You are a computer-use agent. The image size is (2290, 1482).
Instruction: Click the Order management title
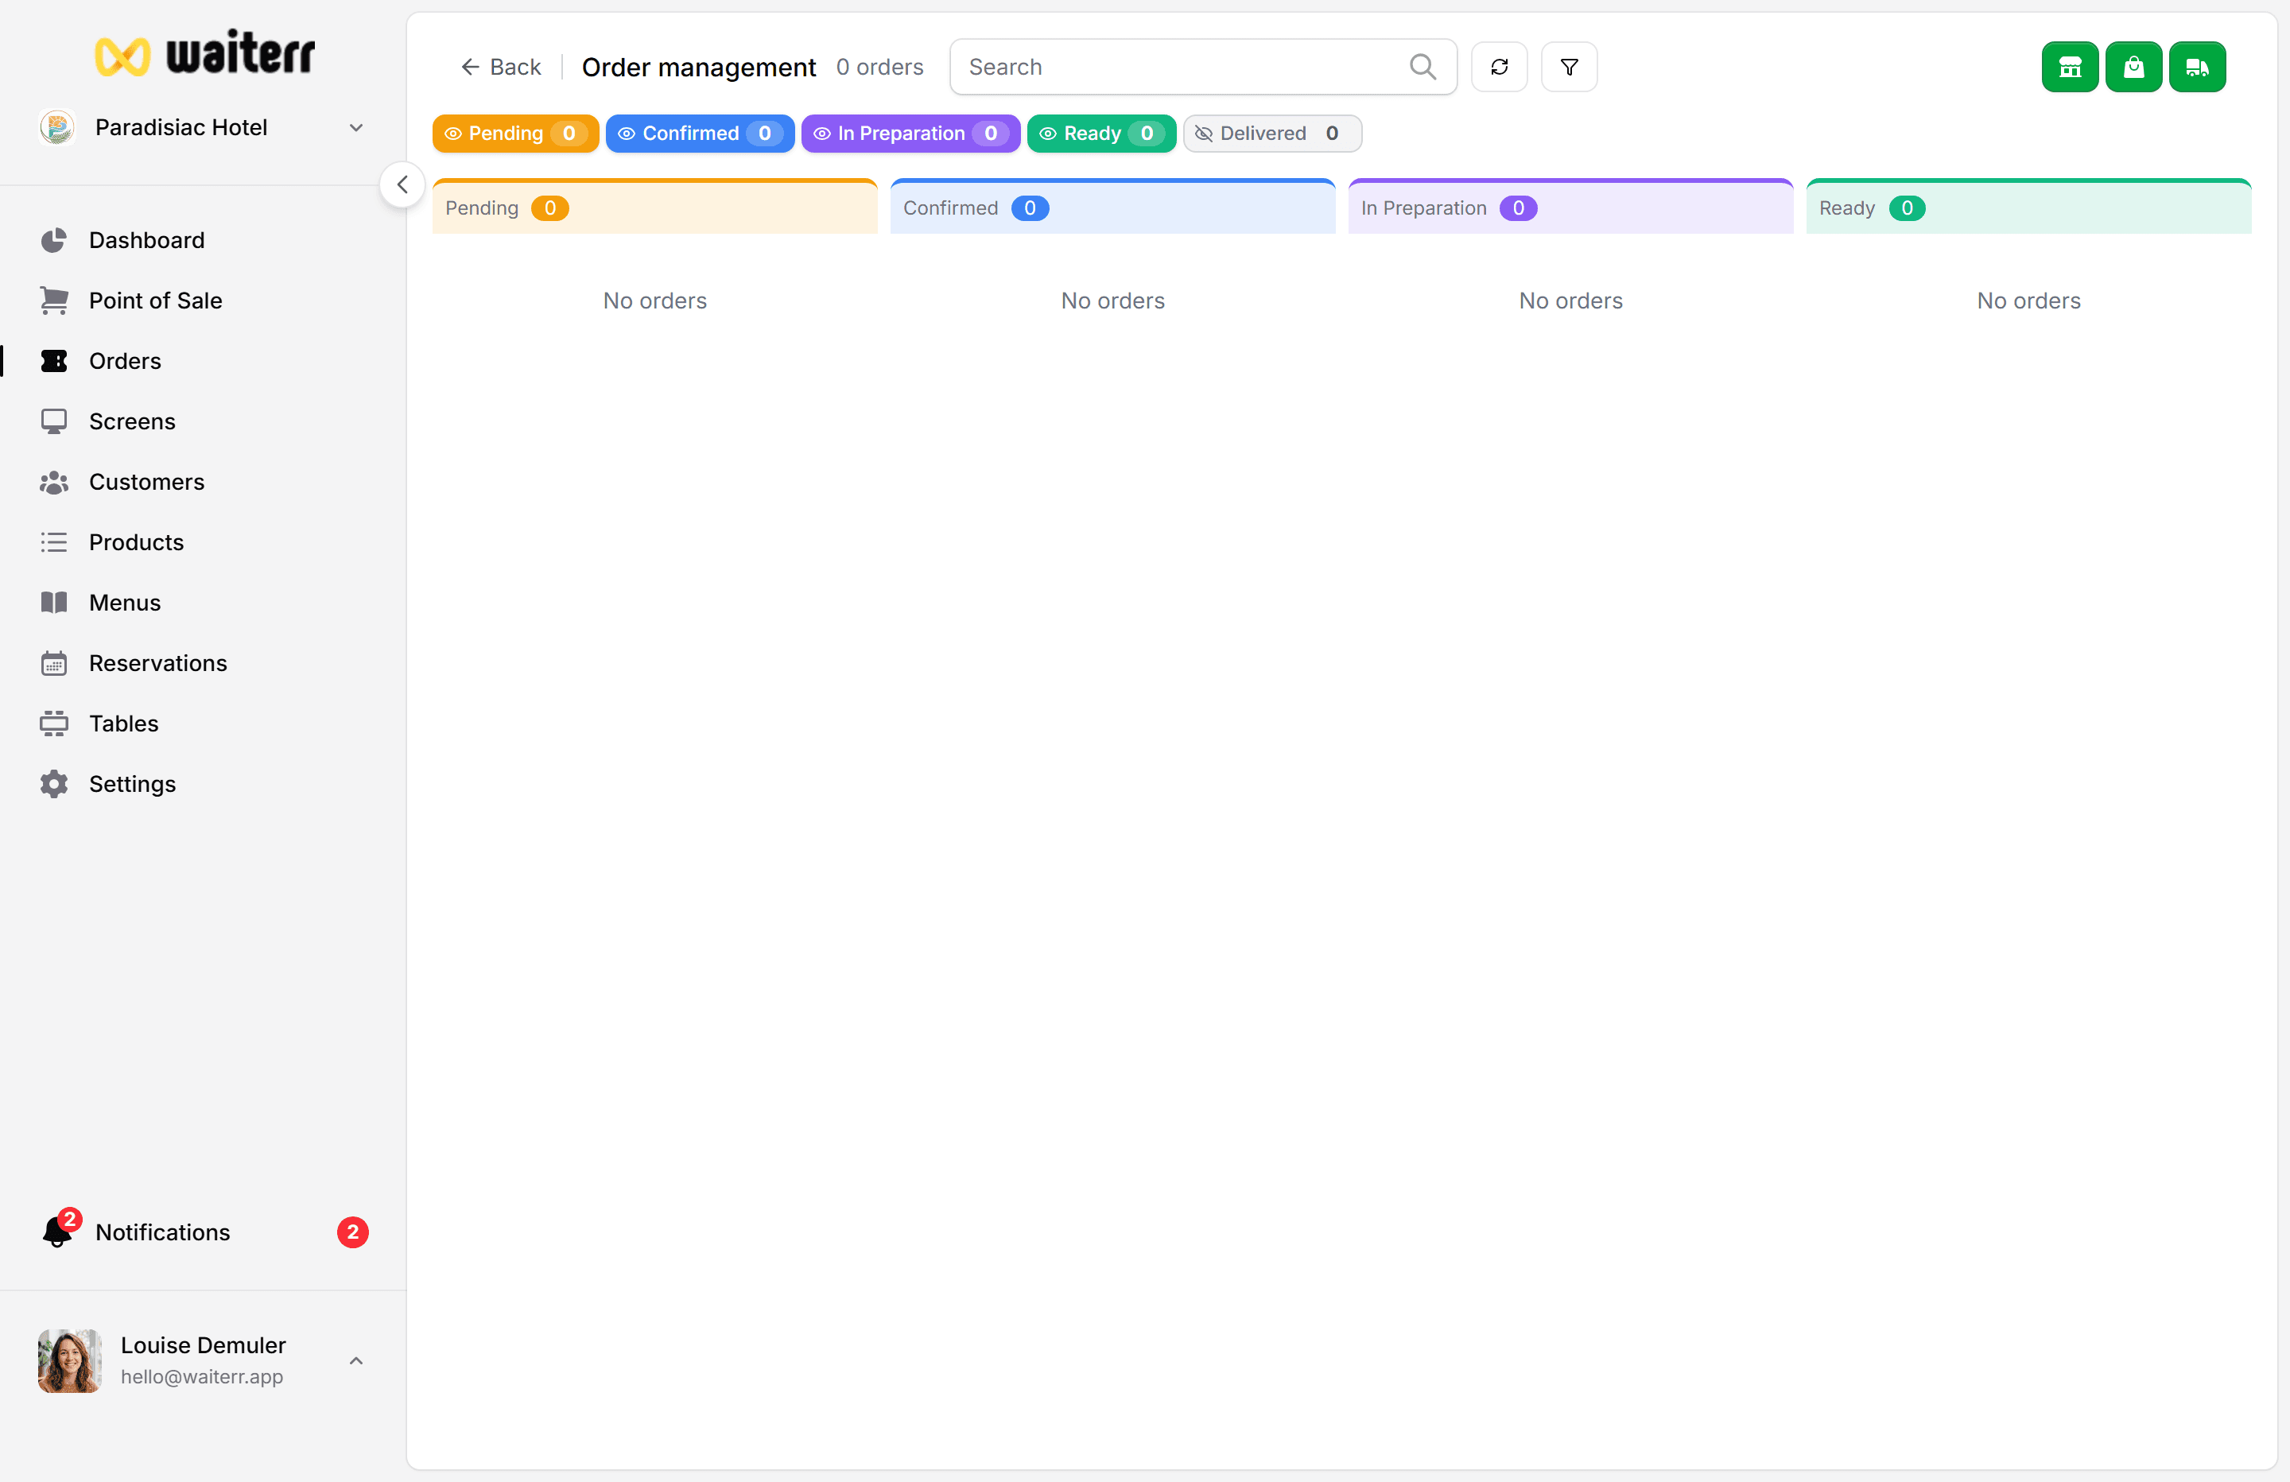click(699, 67)
